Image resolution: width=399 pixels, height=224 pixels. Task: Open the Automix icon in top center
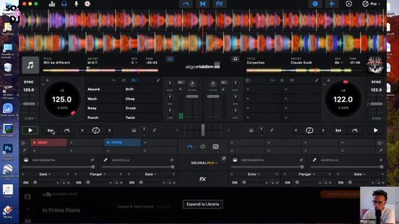[186, 4]
